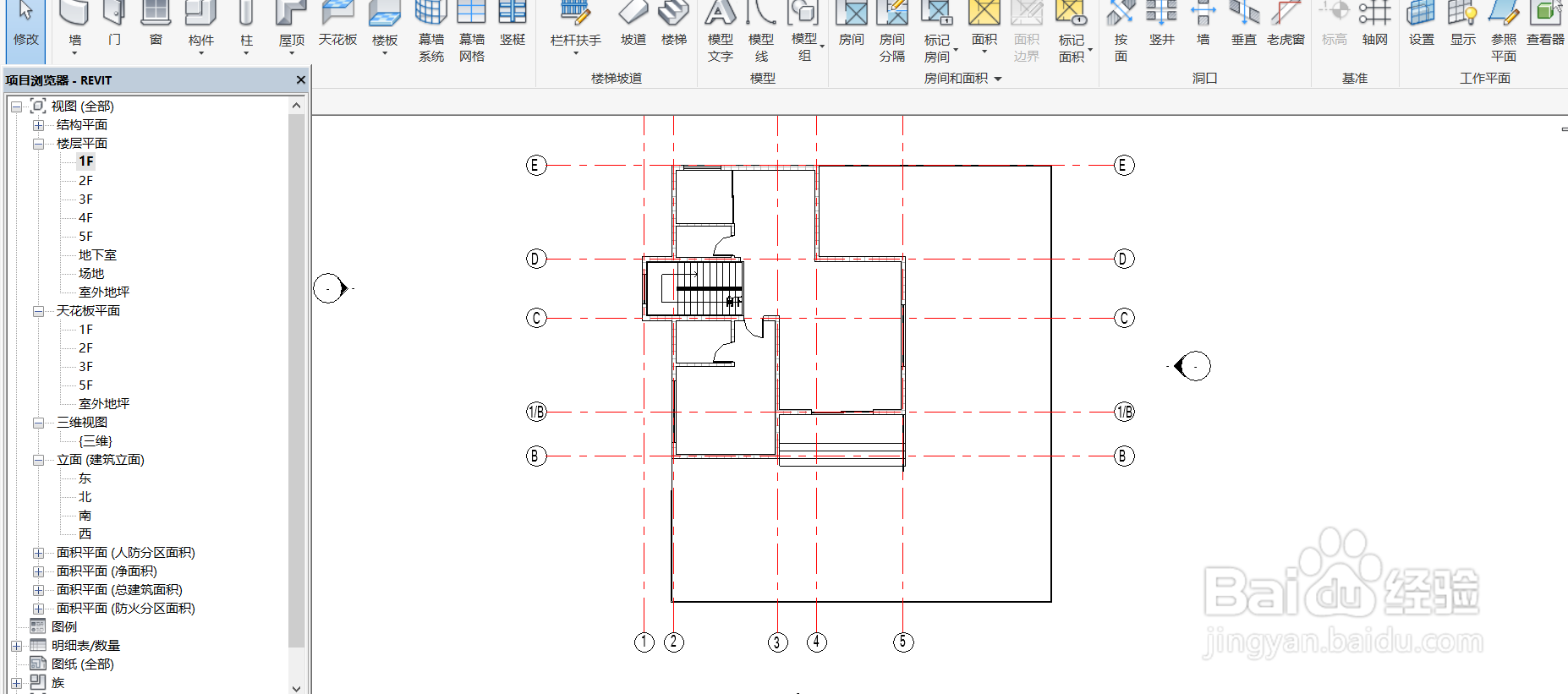Select the 标记面积 tag area tool
The height and width of the screenshot is (694, 1568).
[x=1072, y=32]
